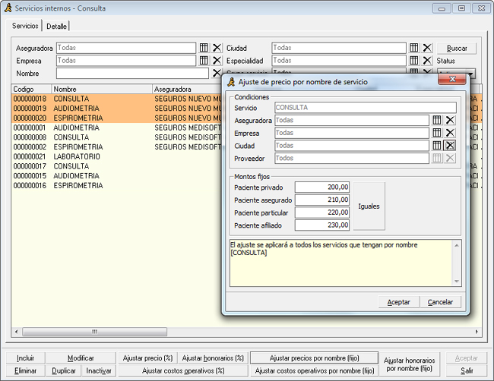Image resolution: width=494 pixels, height=381 pixels.
Task: Switch to the Detalle tab
Action: [56, 27]
